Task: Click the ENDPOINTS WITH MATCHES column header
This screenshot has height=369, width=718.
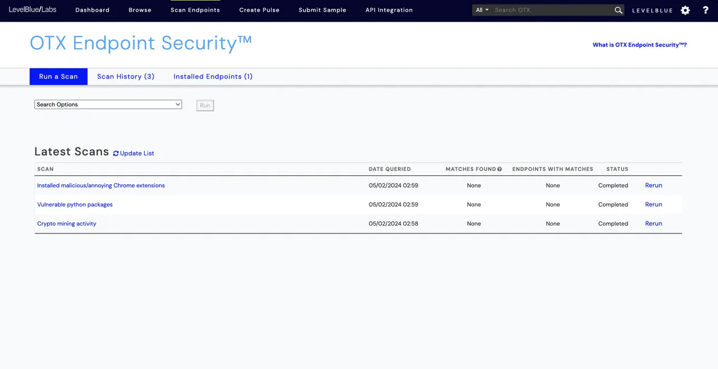Action: pyautogui.click(x=553, y=169)
